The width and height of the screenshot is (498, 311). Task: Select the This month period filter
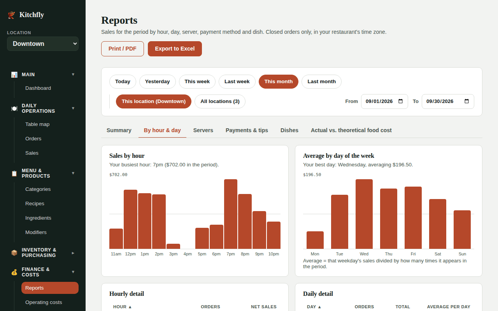point(279,82)
